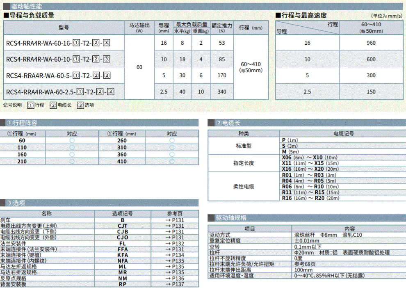Click the ②电缆长 section header bar

pos(307,123)
